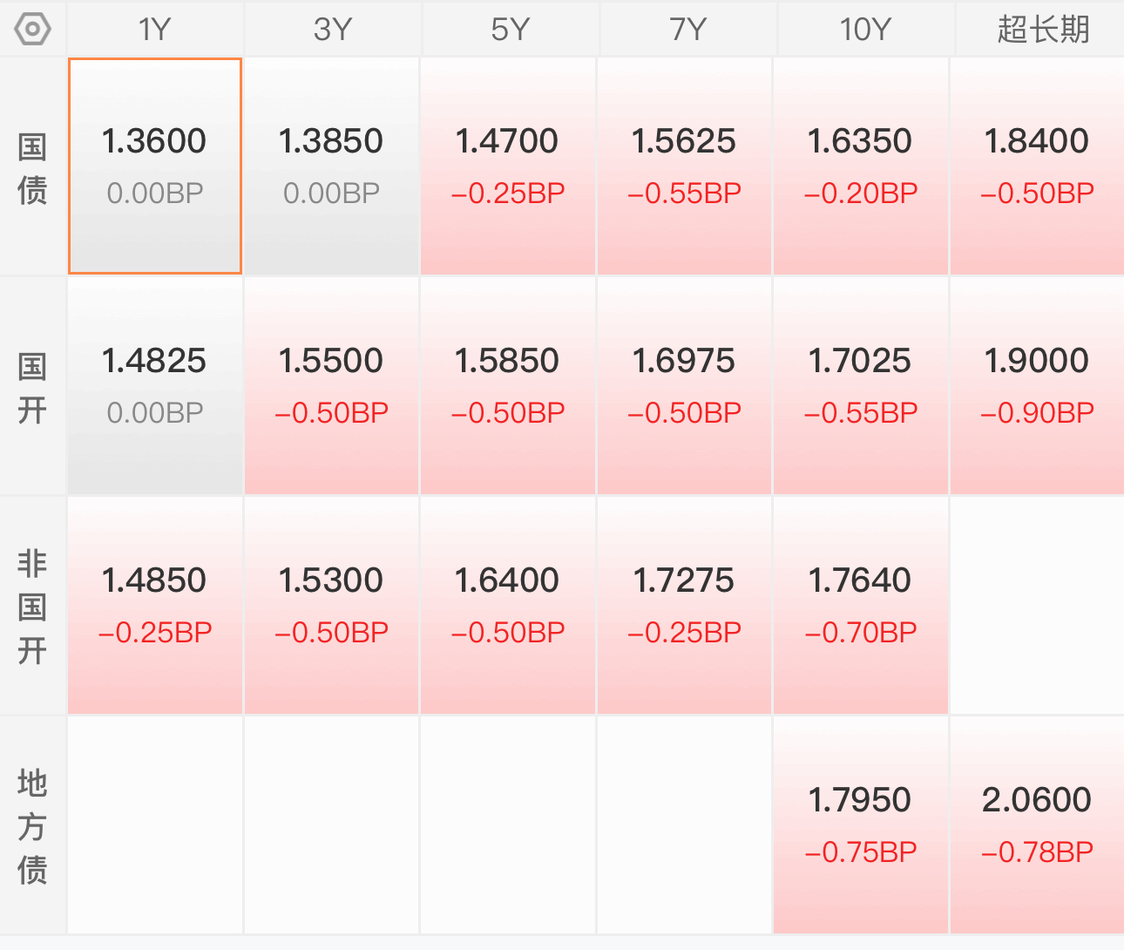Click the 1.4825 国开 1Y cell
1124x950 pixels.
pyautogui.click(x=155, y=386)
